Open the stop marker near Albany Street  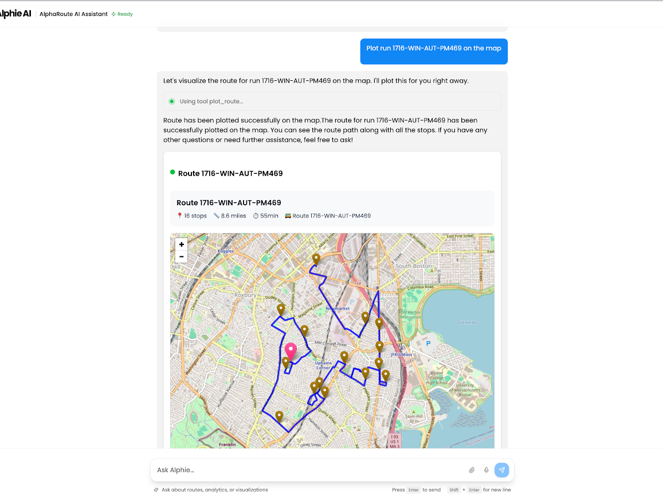coord(316,259)
